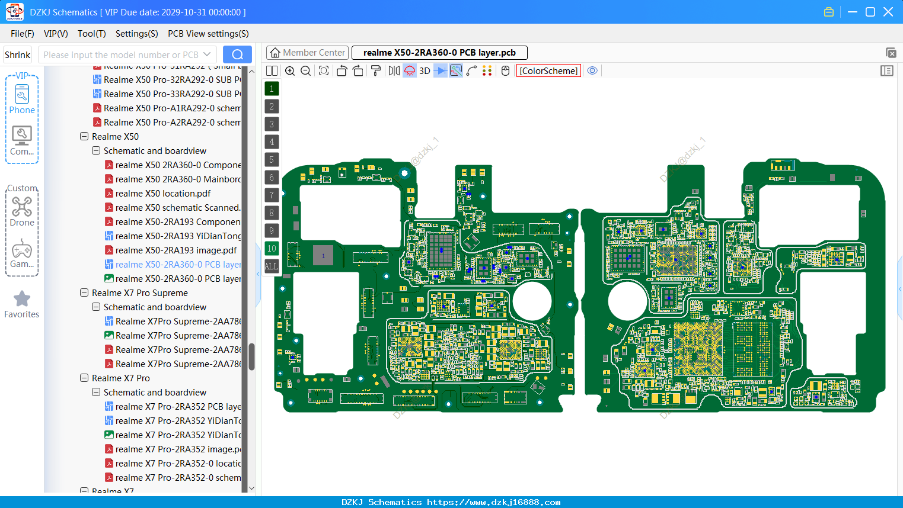Open the Drone category
The image size is (903, 508).
click(x=22, y=211)
